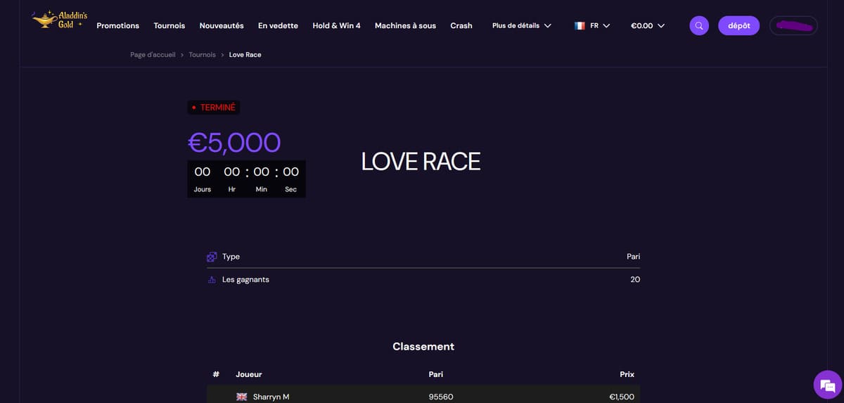Click the user account pill button
844x403 pixels.
(x=793, y=26)
